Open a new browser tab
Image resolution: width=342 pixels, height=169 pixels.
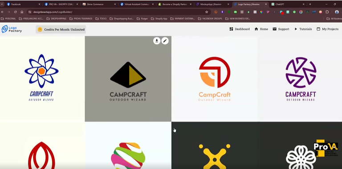click(x=310, y=4)
